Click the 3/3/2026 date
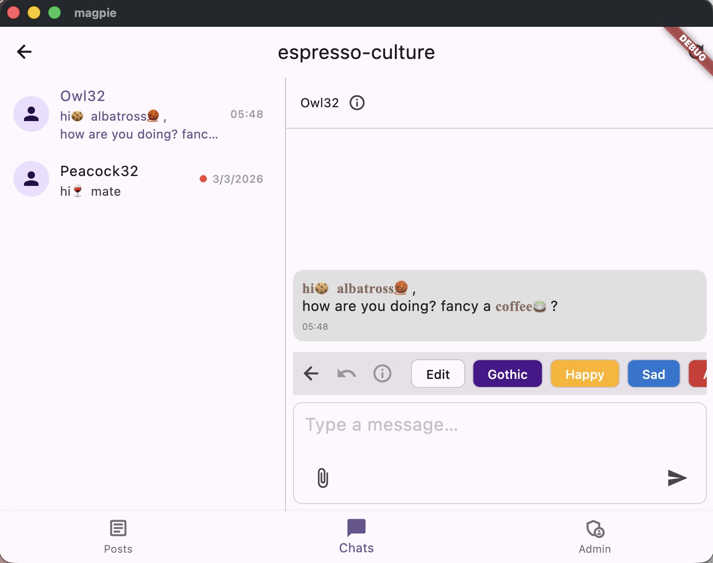713x563 pixels. pyautogui.click(x=238, y=179)
